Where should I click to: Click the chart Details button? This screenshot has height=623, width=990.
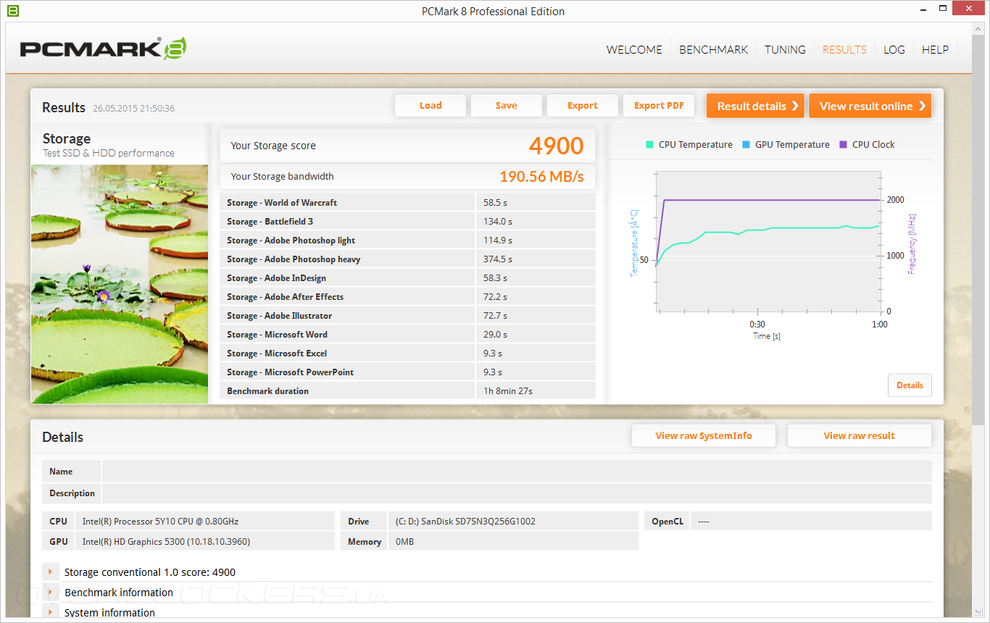910,385
